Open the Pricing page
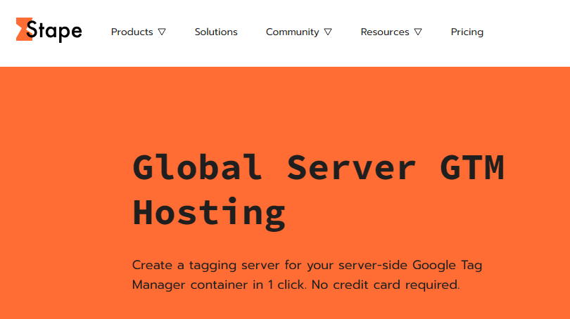Viewport: 570px width, 319px height. (x=467, y=32)
